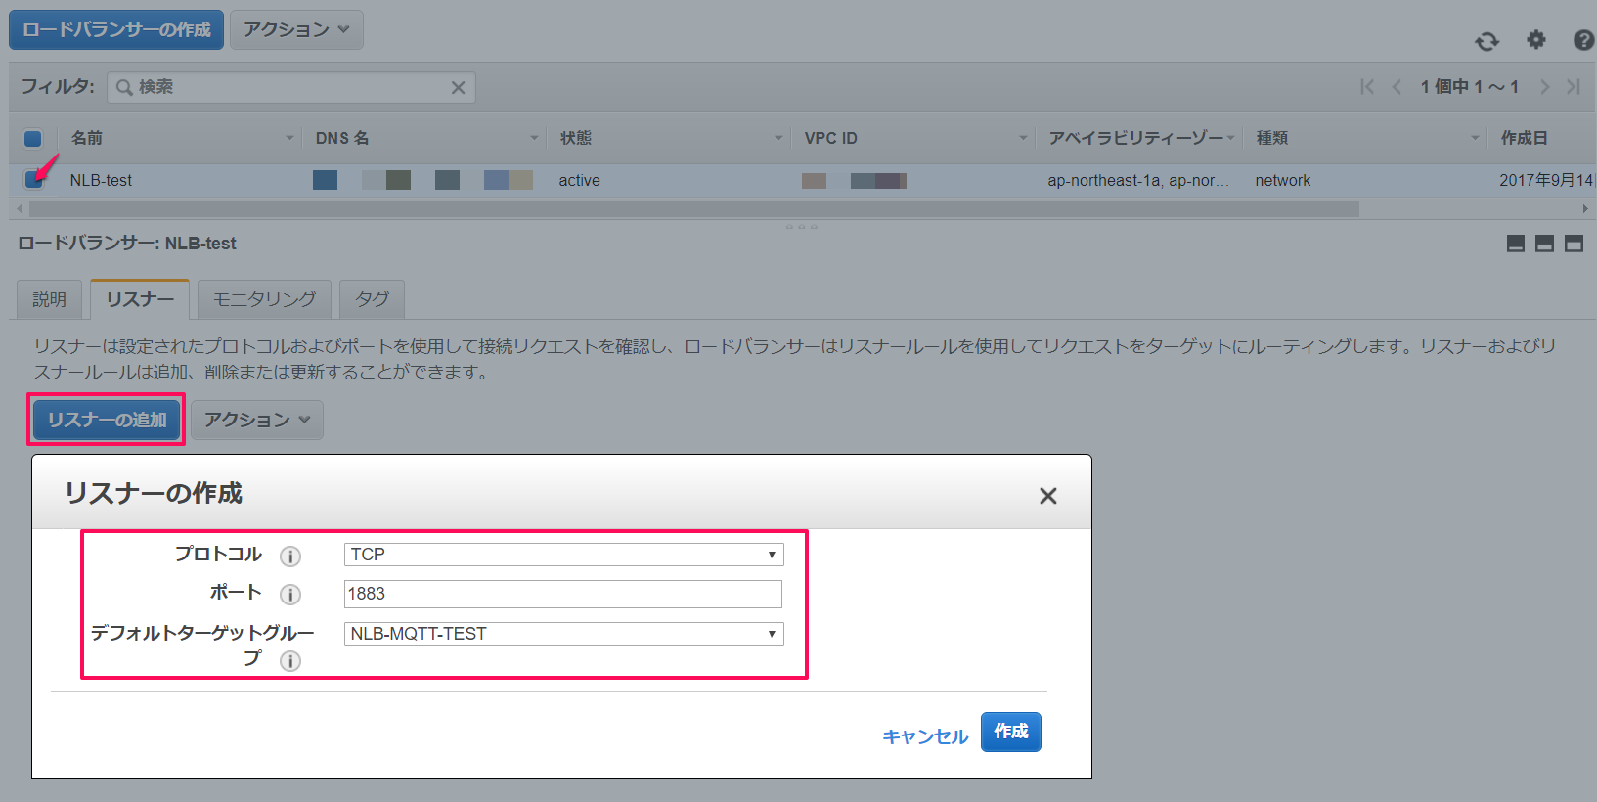This screenshot has height=802, width=1597.
Task: Clear the search filter with X icon
Action: click(458, 87)
